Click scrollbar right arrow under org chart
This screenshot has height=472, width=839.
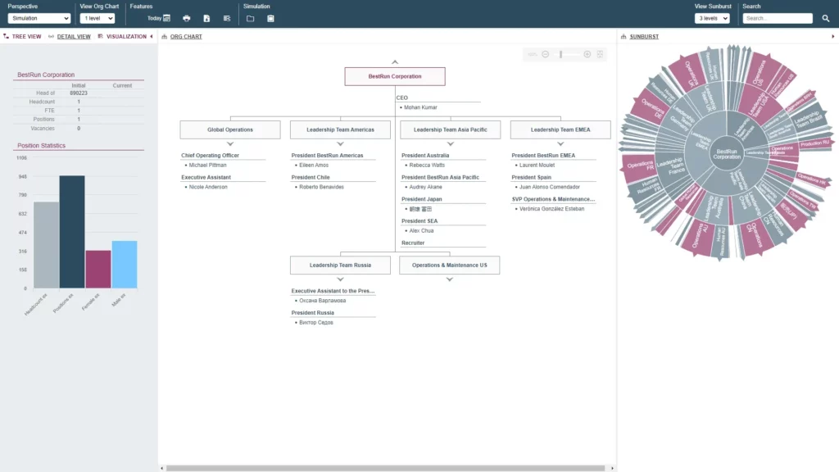[612, 468]
